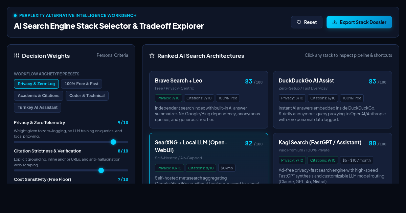
Task: Click the Self-Hosted / Air-Gapped subtitle
Action: click(x=178, y=158)
